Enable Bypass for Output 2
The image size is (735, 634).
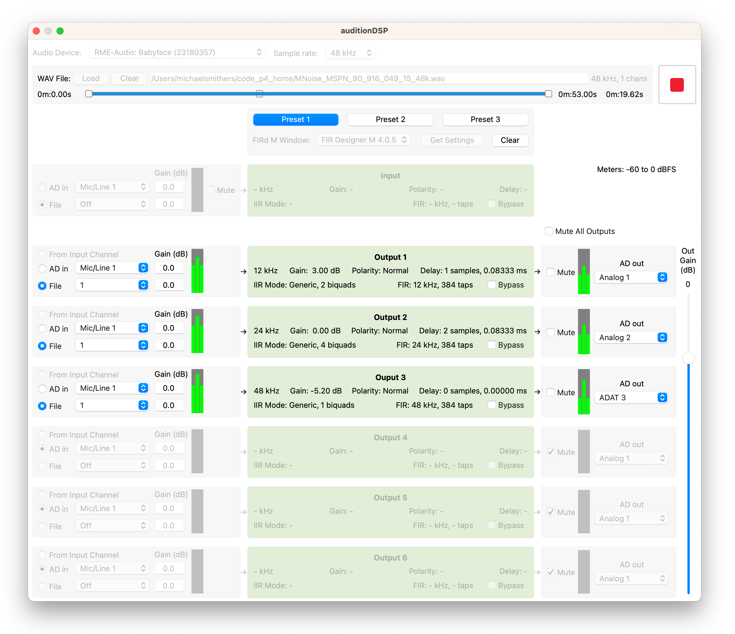[x=492, y=345]
